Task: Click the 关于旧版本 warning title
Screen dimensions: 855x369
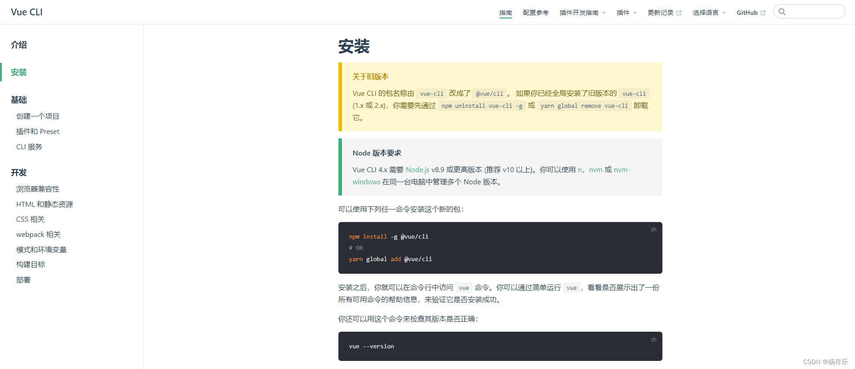Action: (x=370, y=77)
